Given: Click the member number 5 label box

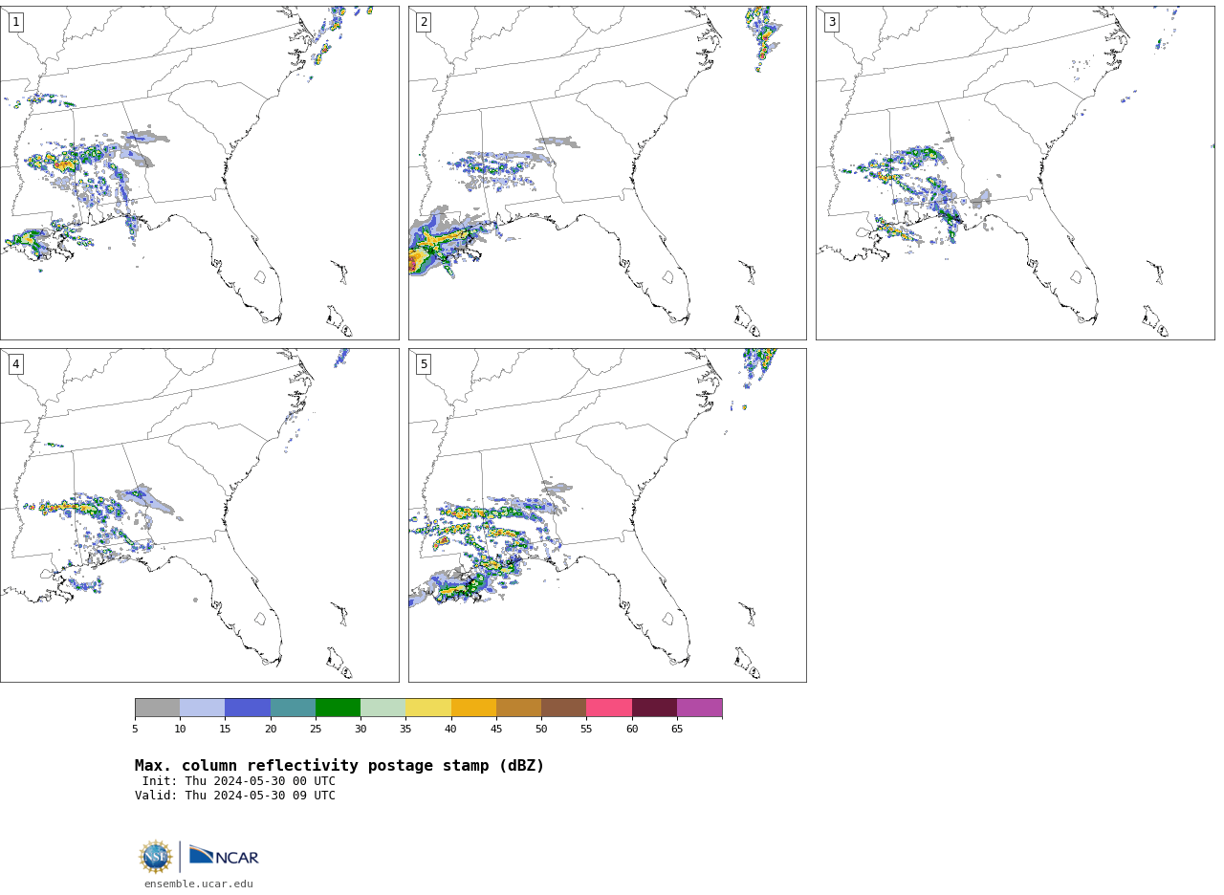Looking at the screenshot, I should pos(424,364).
